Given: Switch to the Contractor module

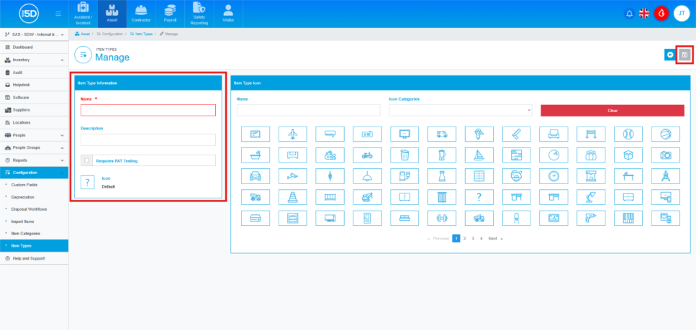Looking at the screenshot, I should click(141, 14).
